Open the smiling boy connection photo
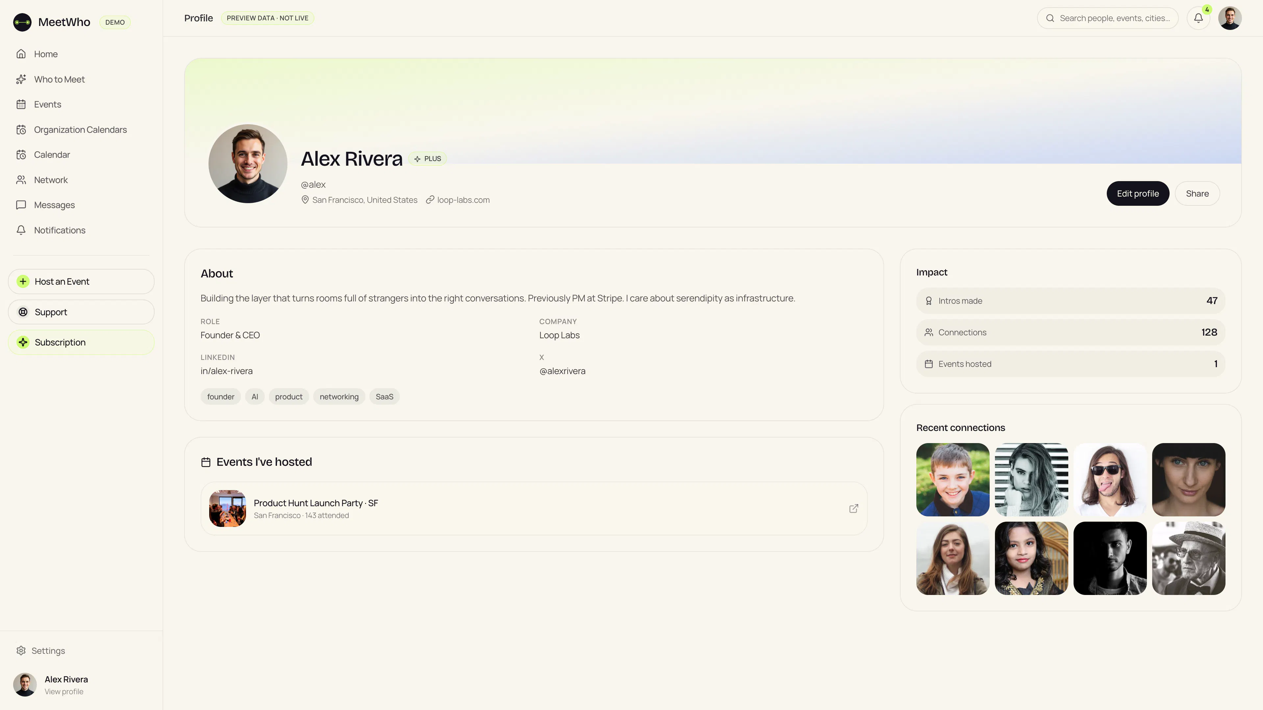The image size is (1263, 710). tap(953, 480)
